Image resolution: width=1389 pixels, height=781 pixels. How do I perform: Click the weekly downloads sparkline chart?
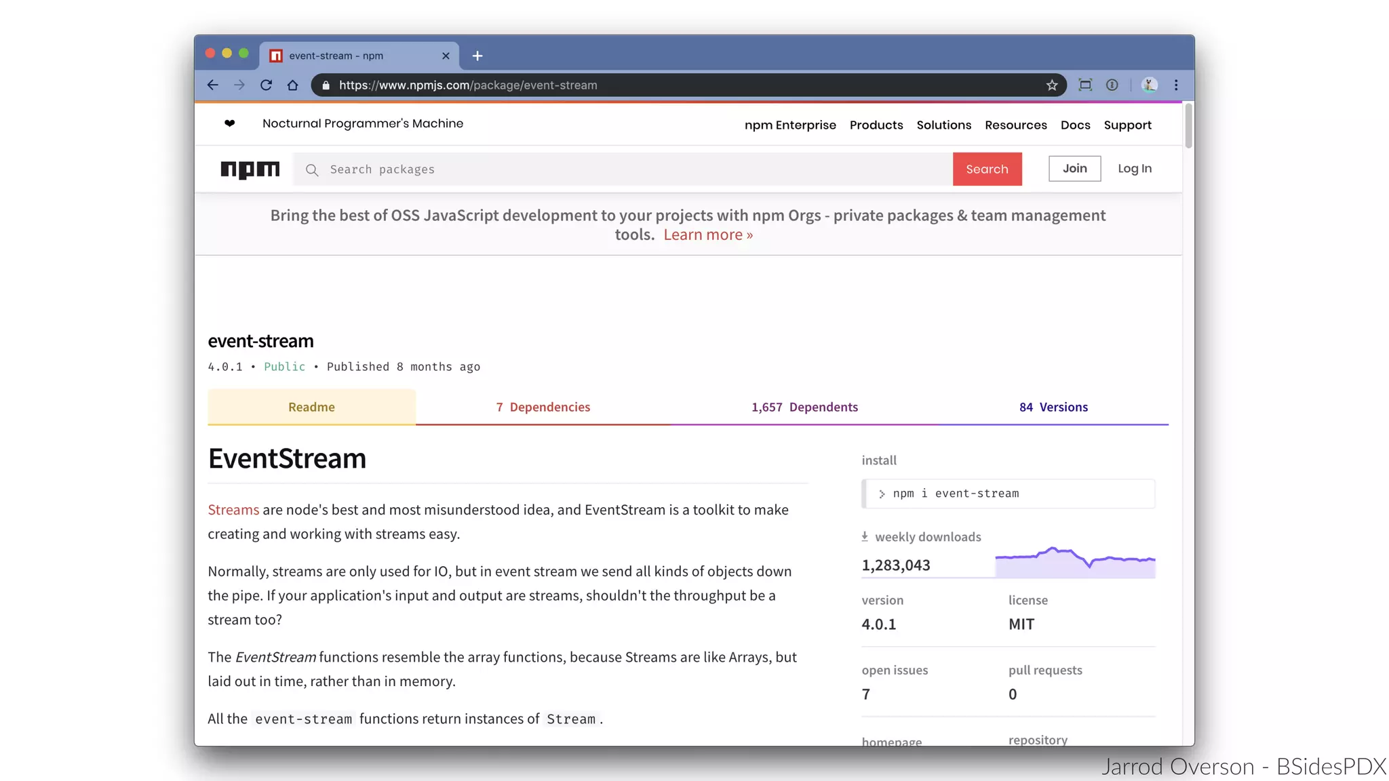coord(1075,563)
